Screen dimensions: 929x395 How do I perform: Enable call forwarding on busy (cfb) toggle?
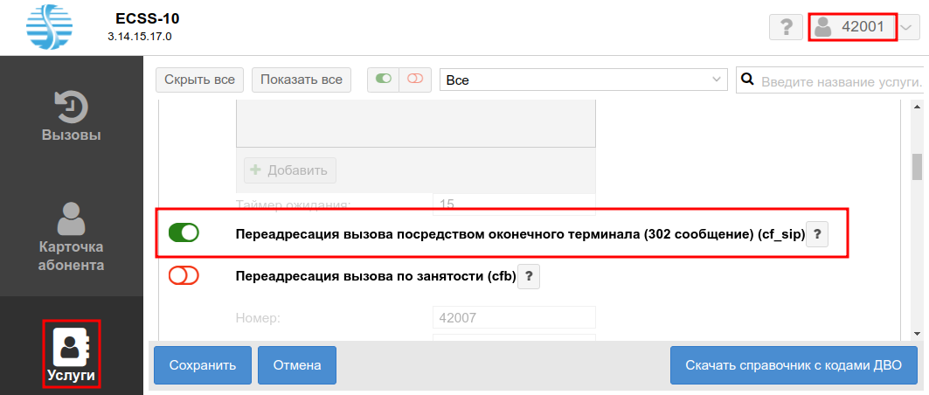tap(184, 276)
